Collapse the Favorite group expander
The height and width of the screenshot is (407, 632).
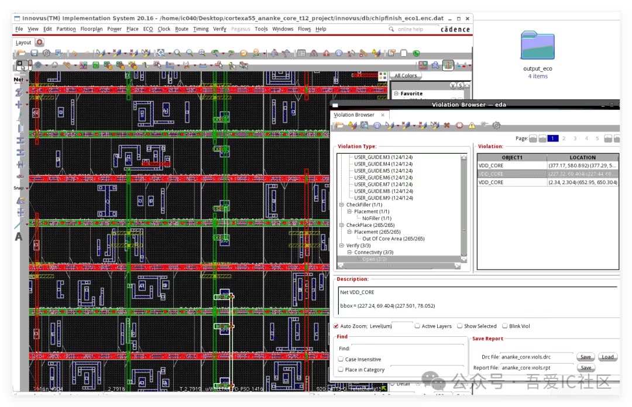click(x=396, y=94)
